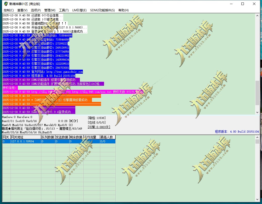The height and width of the screenshot is (204, 262).
Task: Open the 控制(C) menu
Action: click(x=9, y=10)
